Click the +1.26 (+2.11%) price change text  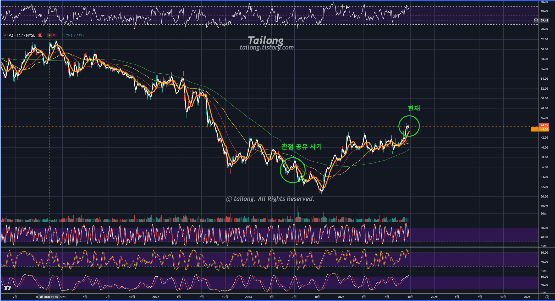(72, 35)
